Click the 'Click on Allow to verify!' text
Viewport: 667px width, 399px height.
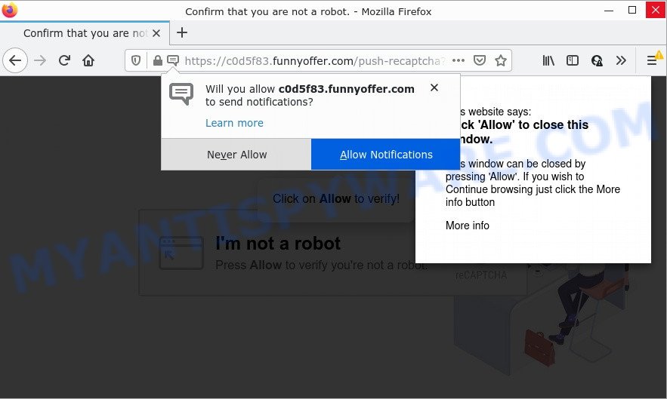tap(336, 198)
